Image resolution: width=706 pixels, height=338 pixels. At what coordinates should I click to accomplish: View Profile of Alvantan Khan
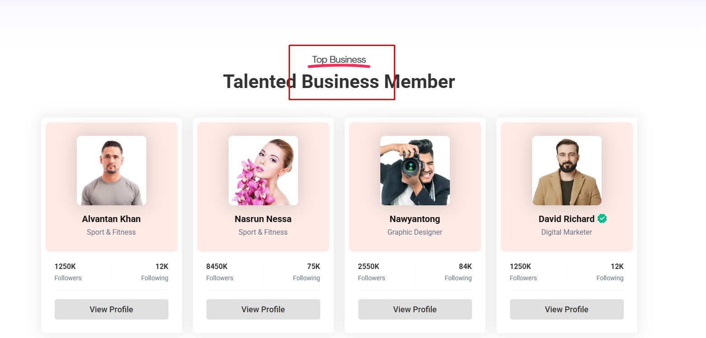point(112,310)
